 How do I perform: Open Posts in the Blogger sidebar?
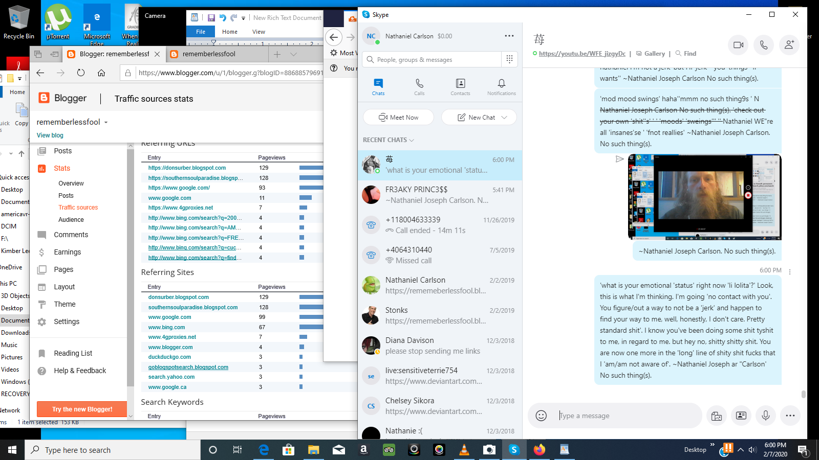(x=62, y=151)
